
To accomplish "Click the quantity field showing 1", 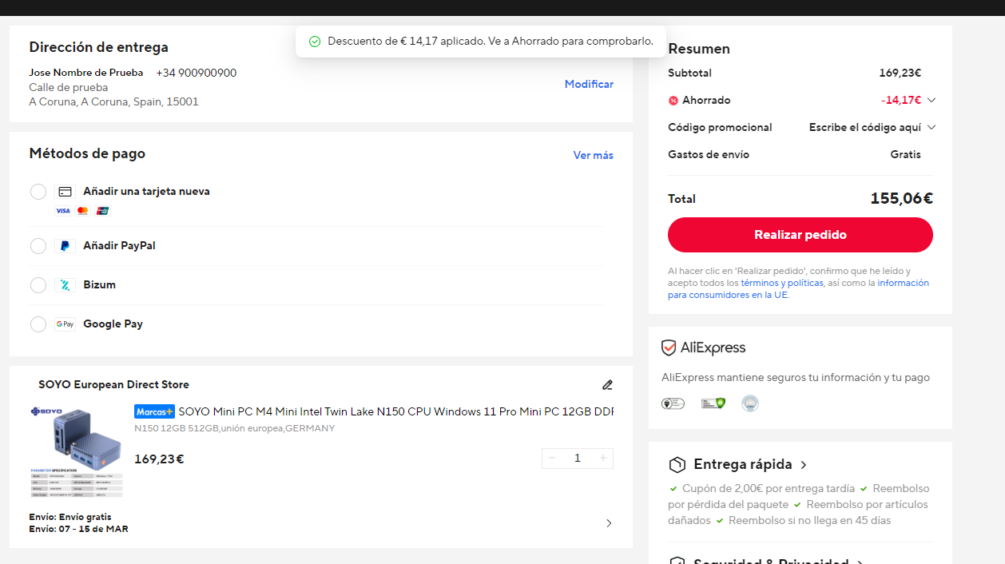I will coord(578,458).
